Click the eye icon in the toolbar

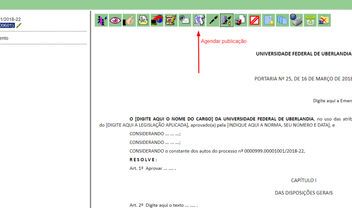tap(115, 20)
